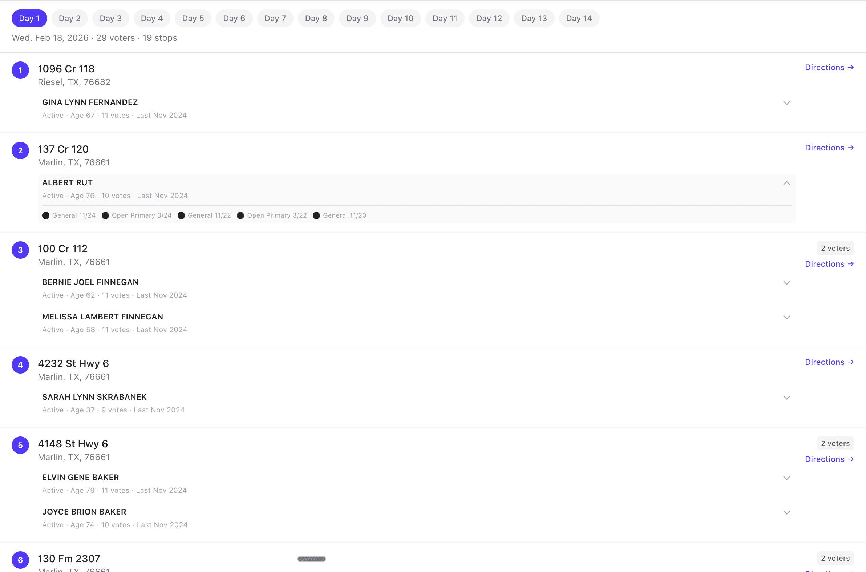Open Directions for 1096 Cr 118
The image size is (866, 572).
[829, 68]
